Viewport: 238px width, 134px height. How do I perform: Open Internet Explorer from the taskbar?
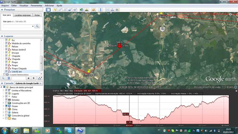point(15,130)
